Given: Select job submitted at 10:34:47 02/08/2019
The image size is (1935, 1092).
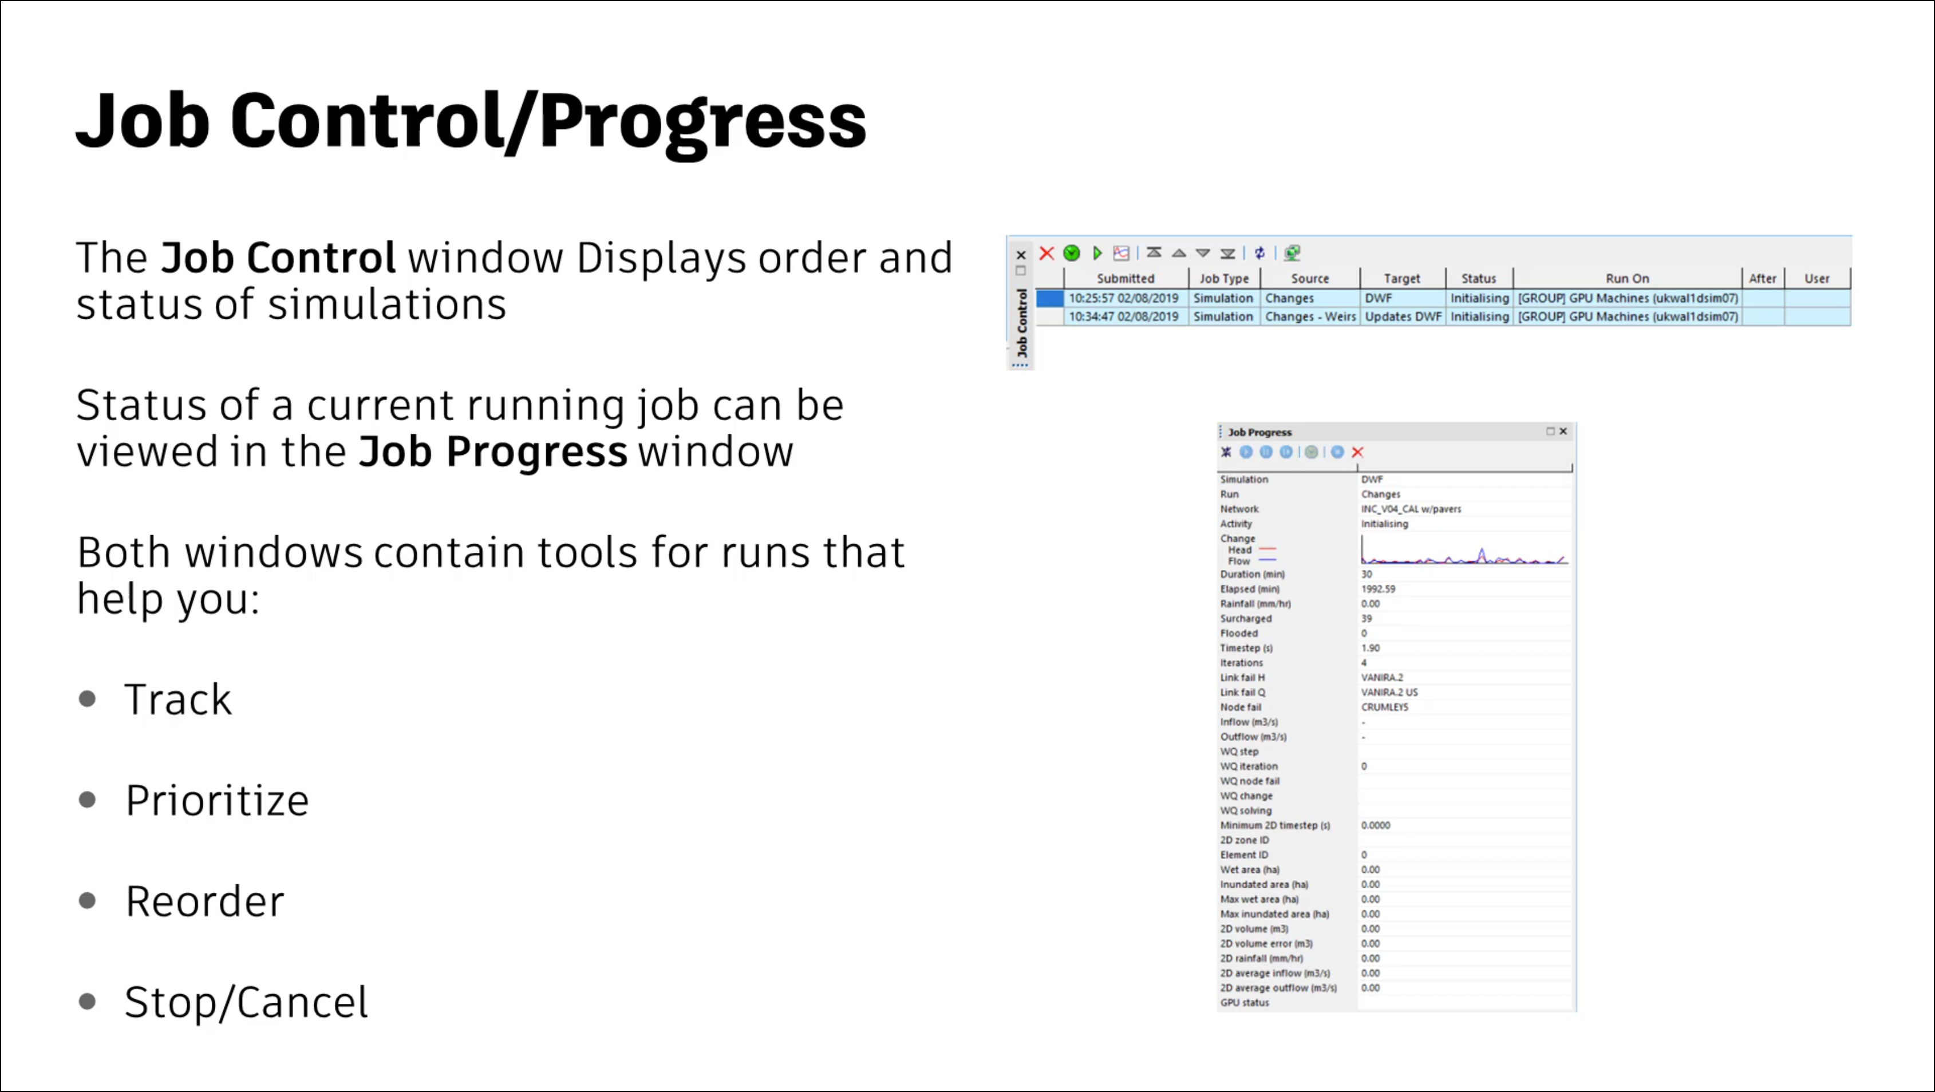Looking at the screenshot, I should coord(1124,317).
